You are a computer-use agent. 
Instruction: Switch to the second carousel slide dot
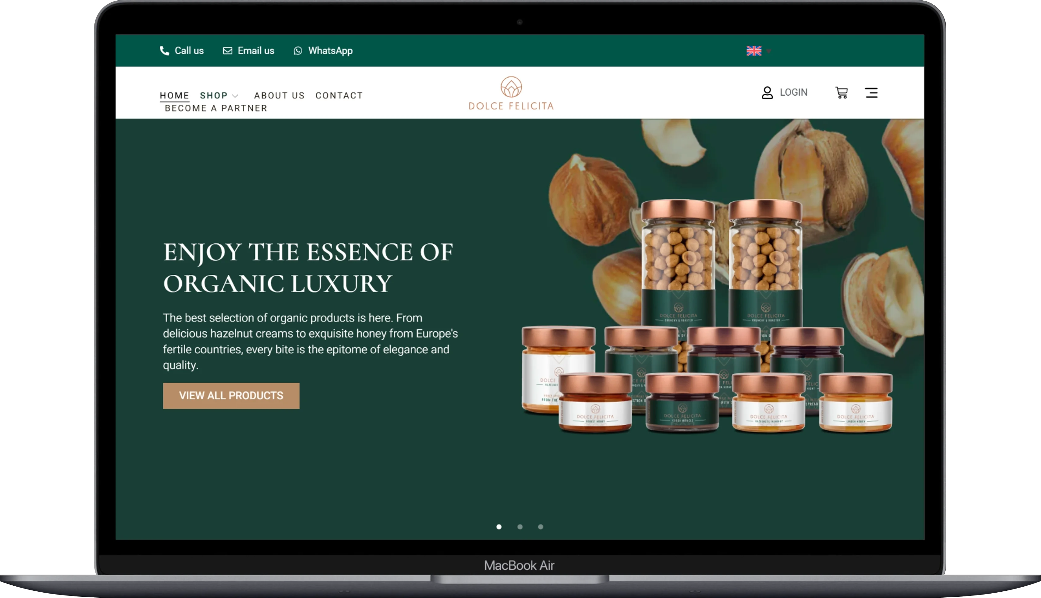[x=520, y=527]
